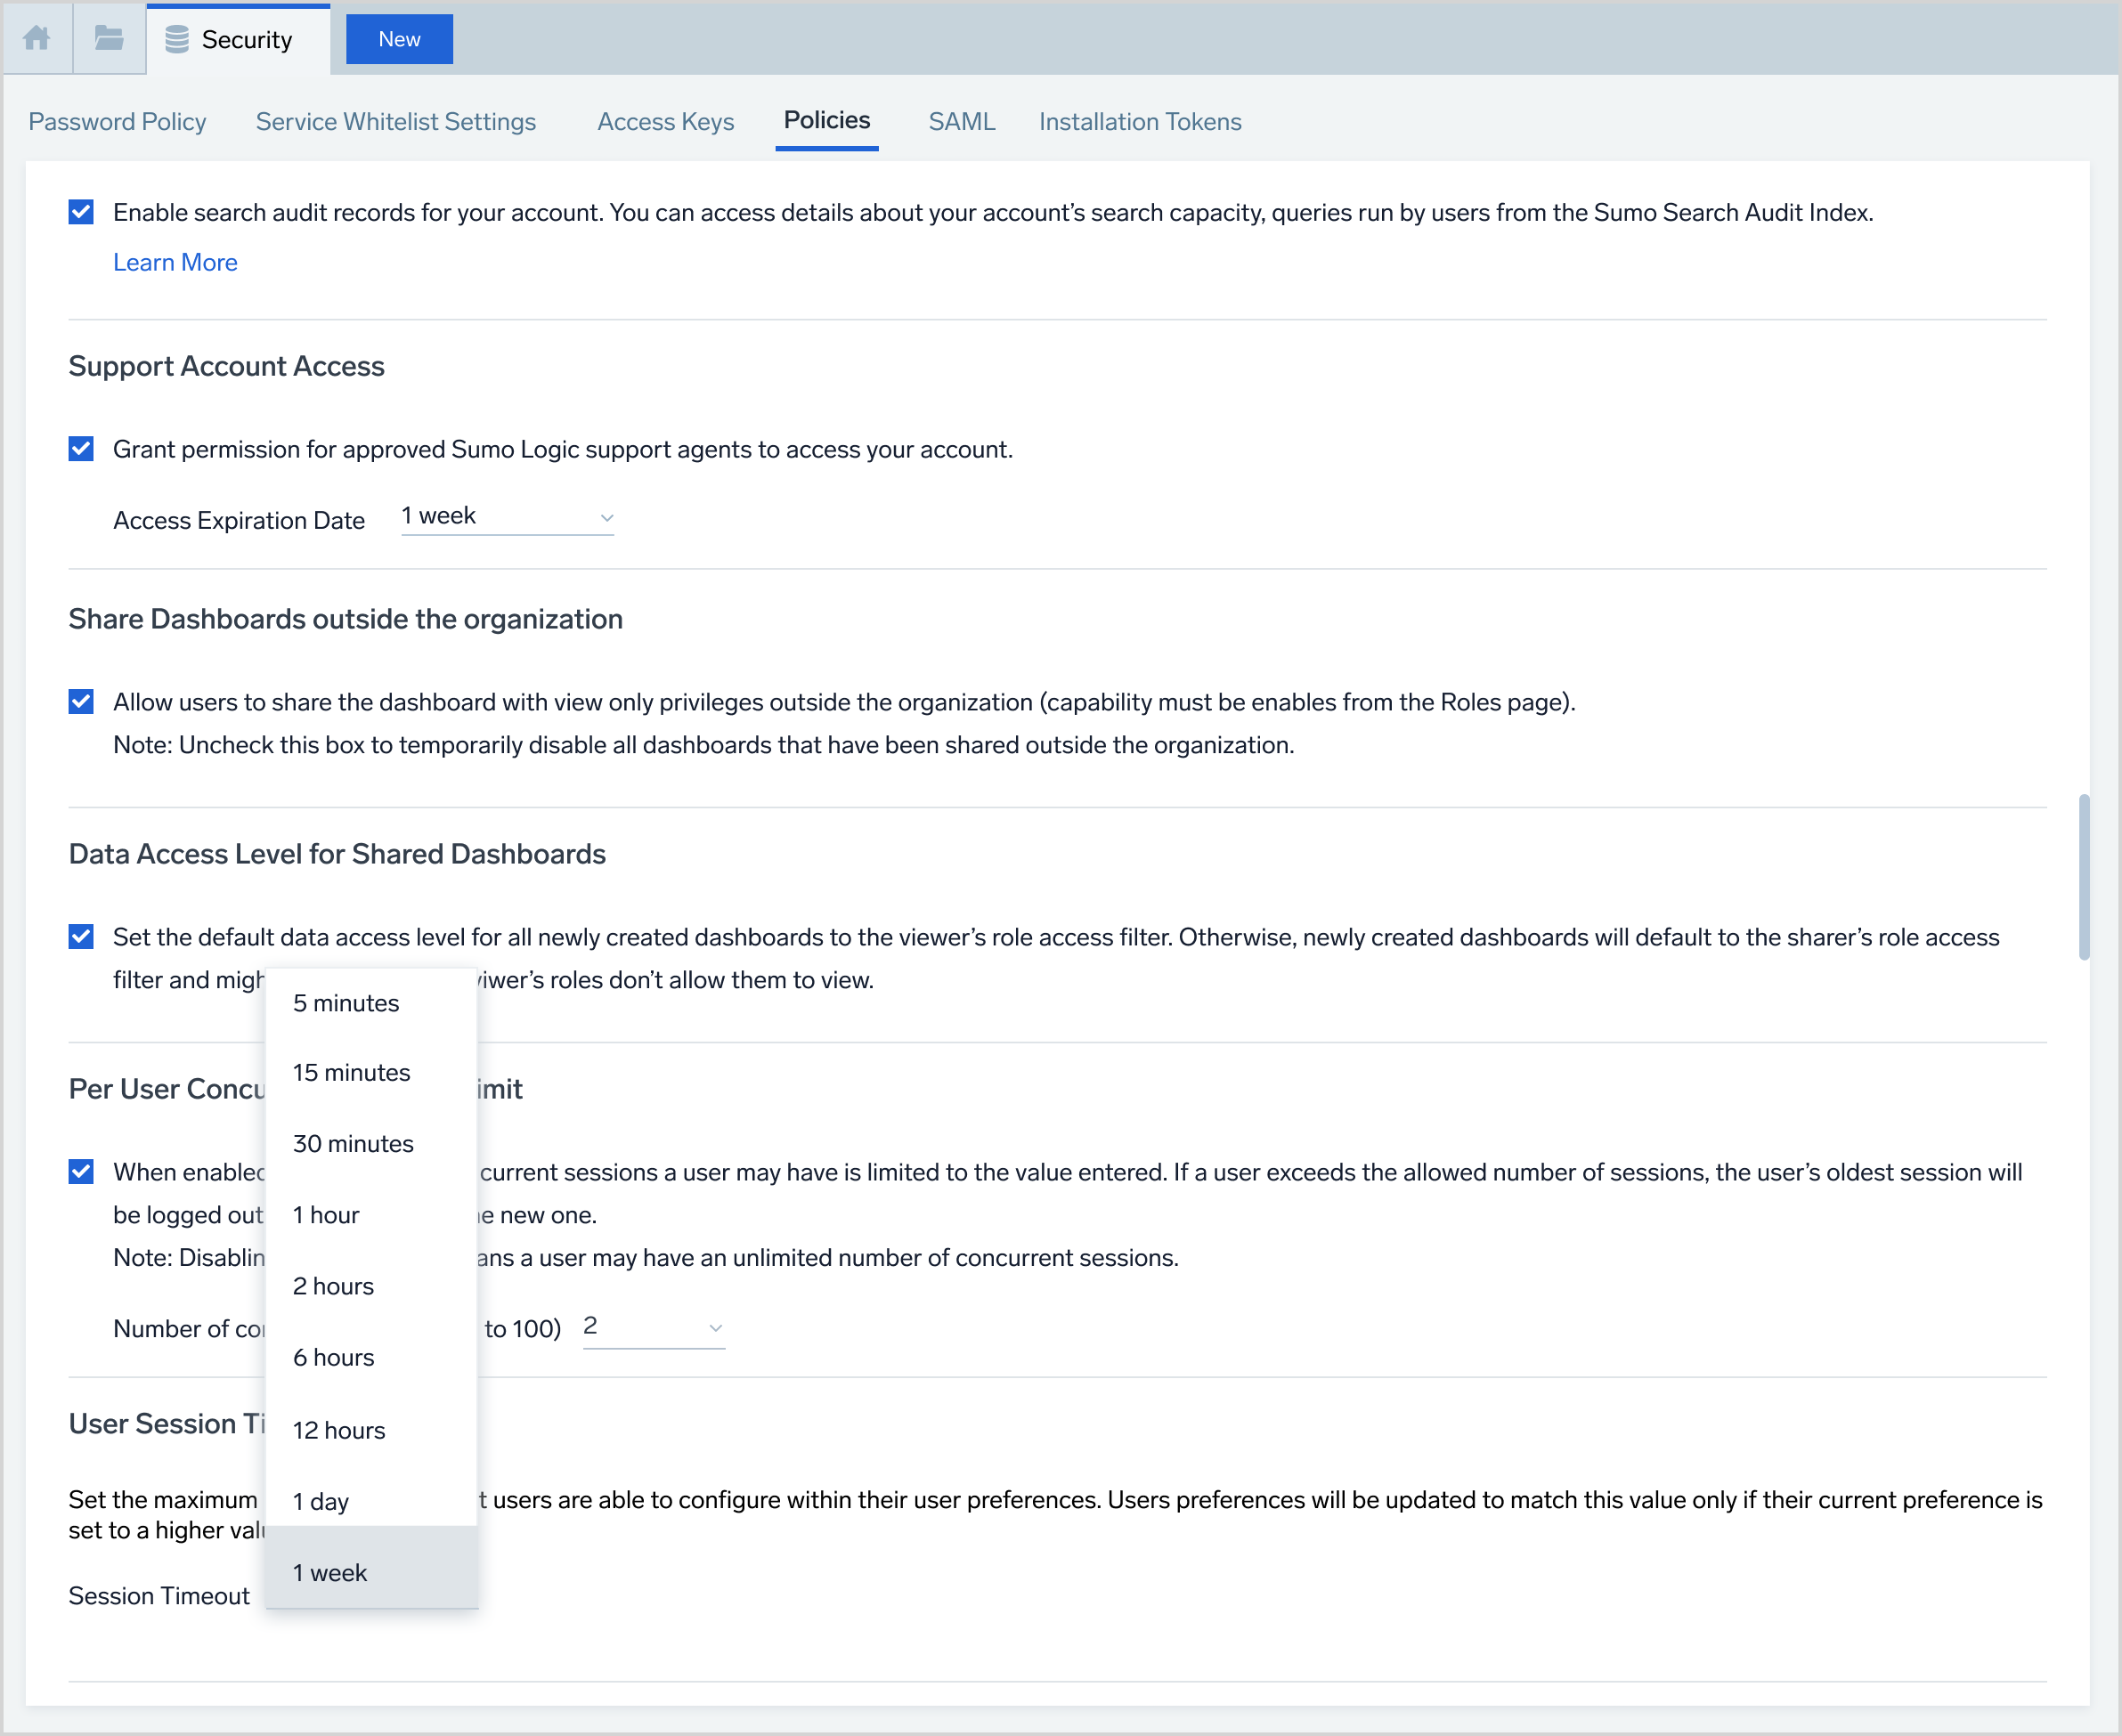Select 30 minutes from the timeout list

coord(352,1144)
